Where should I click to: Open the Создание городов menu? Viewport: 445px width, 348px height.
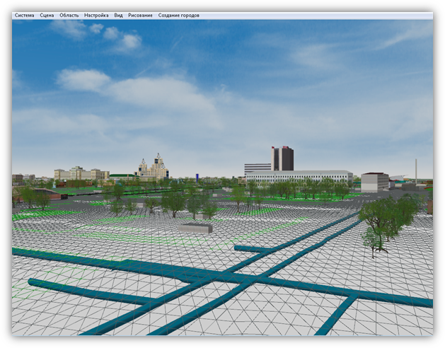point(178,15)
